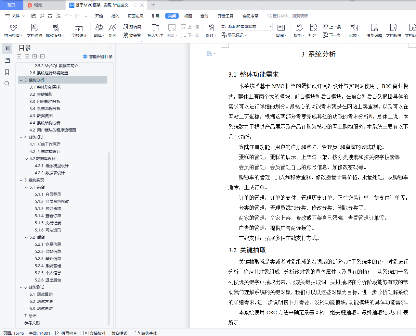Click 智能识别目录 button
Viewport: 416px width, 336px height.
point(98,56)
